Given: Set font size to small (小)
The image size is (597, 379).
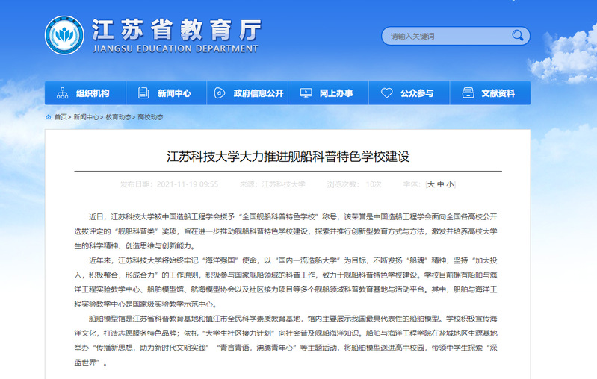Looking at the screenshot, I should point(450,184).
